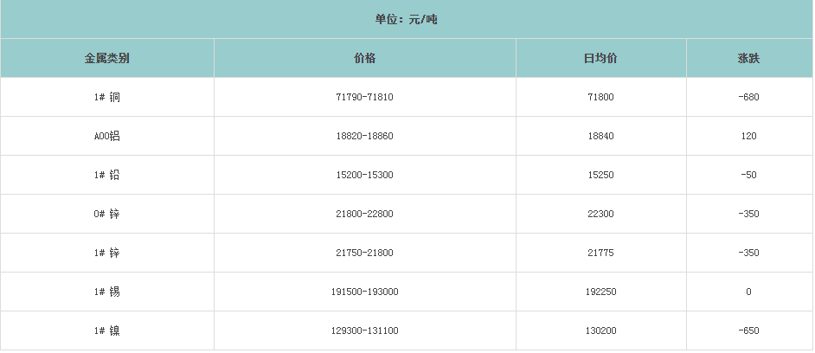Click the 0# zinc daily average 22300
The height and width of the screenshot is (353, 815).
[x=600, y=214]
